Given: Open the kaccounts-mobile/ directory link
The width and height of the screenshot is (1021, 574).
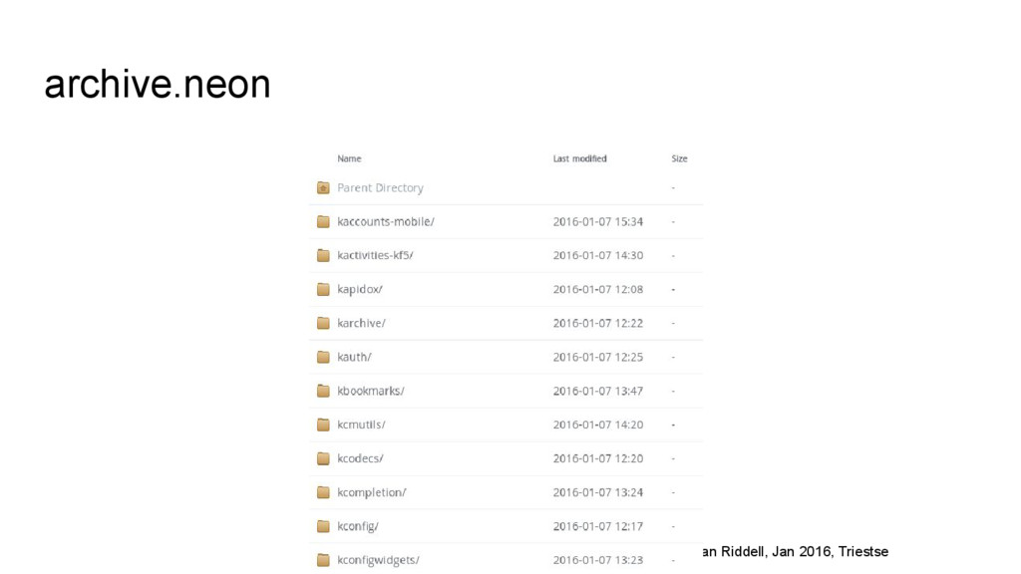Looking at the screenshot, I should [386, 222].
